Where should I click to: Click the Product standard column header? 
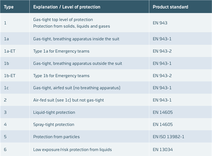tap(170, 7)
